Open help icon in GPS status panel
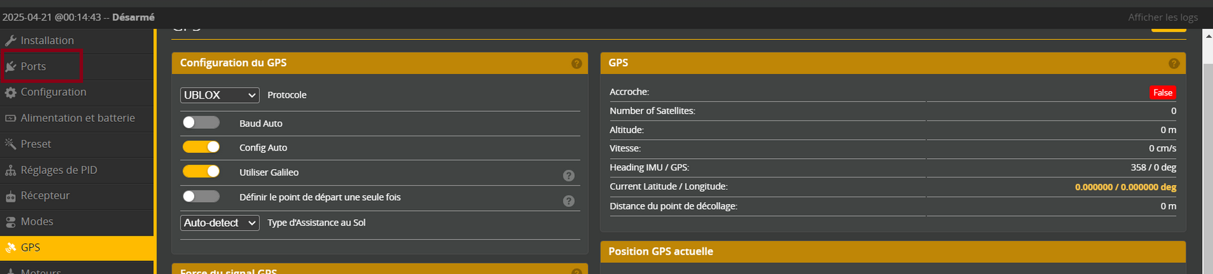Screen dimensions: 1213x274 coord(1174,64)
